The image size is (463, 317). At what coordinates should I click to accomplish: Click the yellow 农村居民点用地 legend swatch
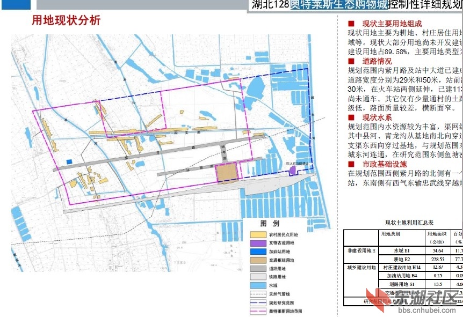pos(258,235)
